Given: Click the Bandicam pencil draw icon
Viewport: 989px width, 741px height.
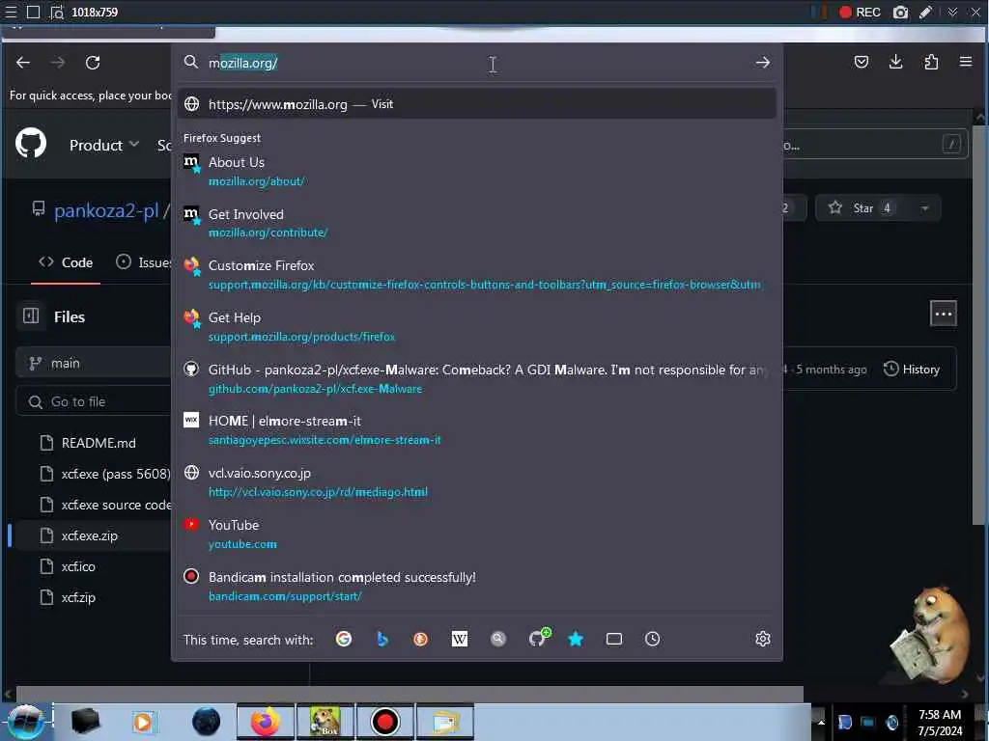Looking at the screenshot, I should 925,12.
